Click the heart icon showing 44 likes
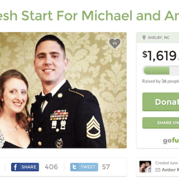Screen dimensions: 179x179 pos(115,43)
